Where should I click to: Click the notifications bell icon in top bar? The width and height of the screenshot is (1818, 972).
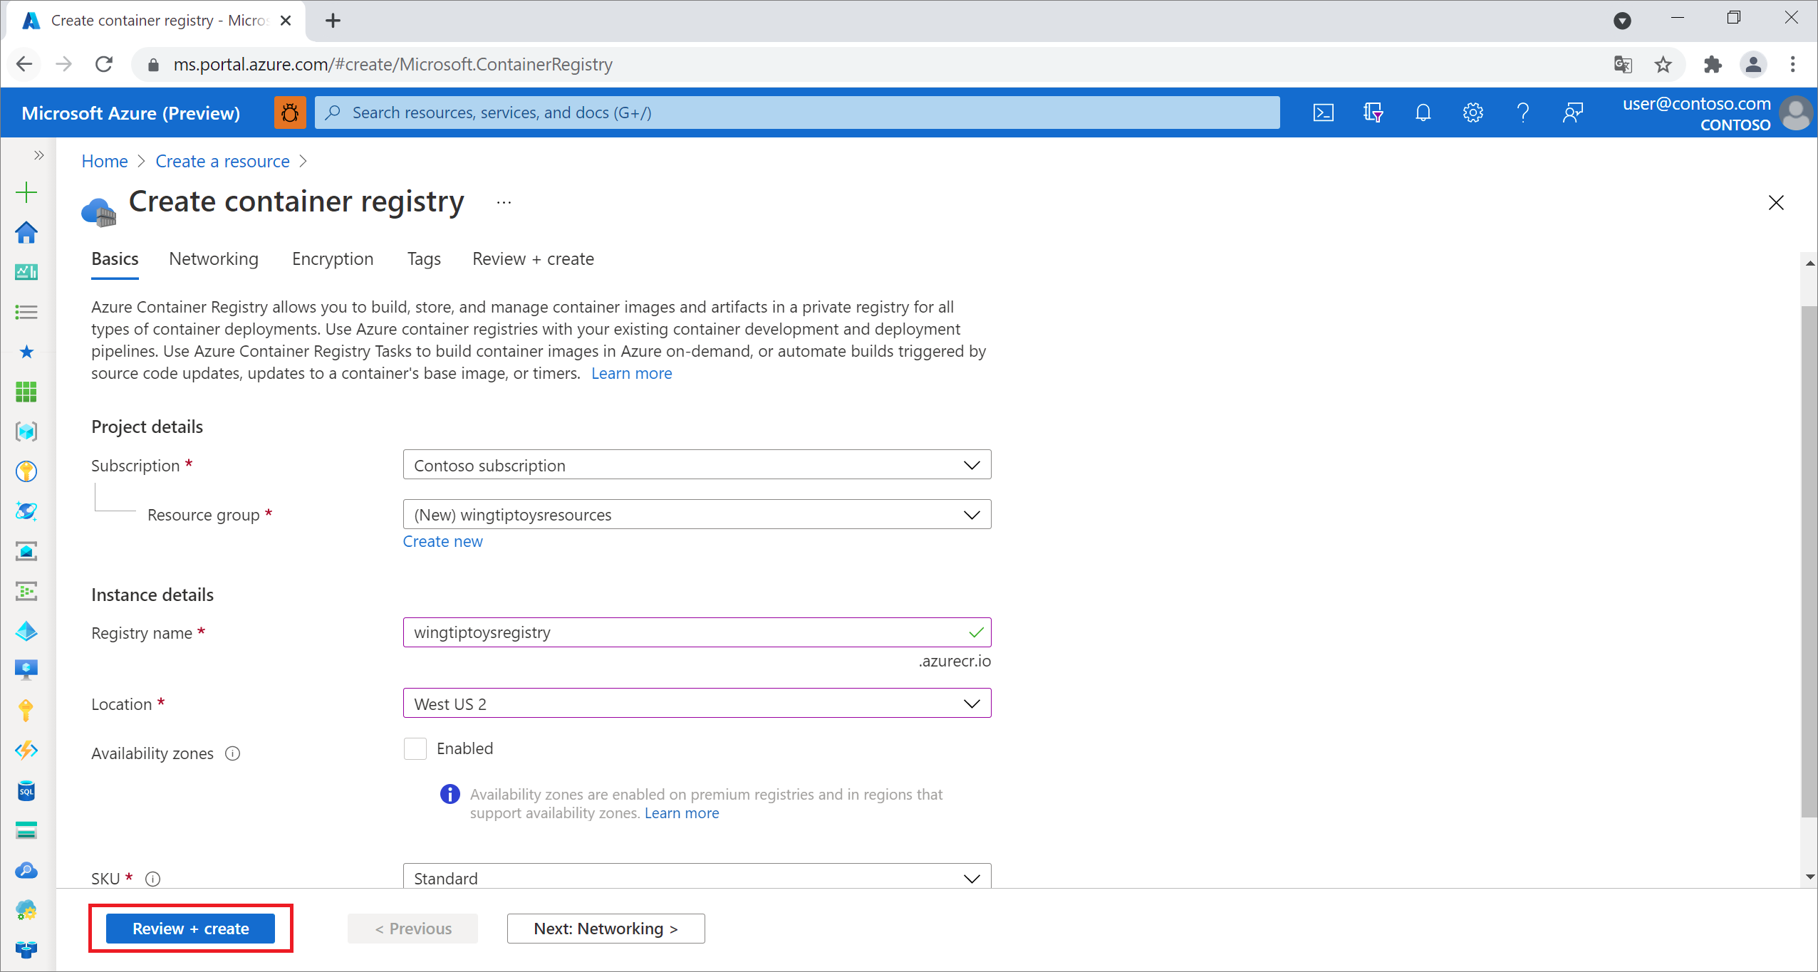(1423, 112)
